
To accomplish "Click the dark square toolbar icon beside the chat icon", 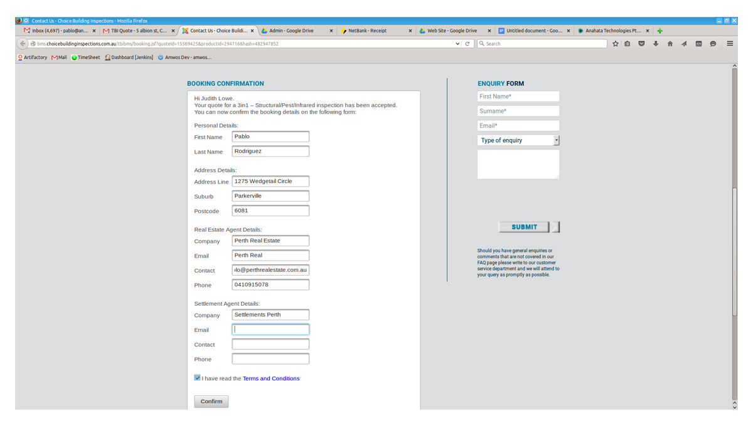I will pos(698,44).
